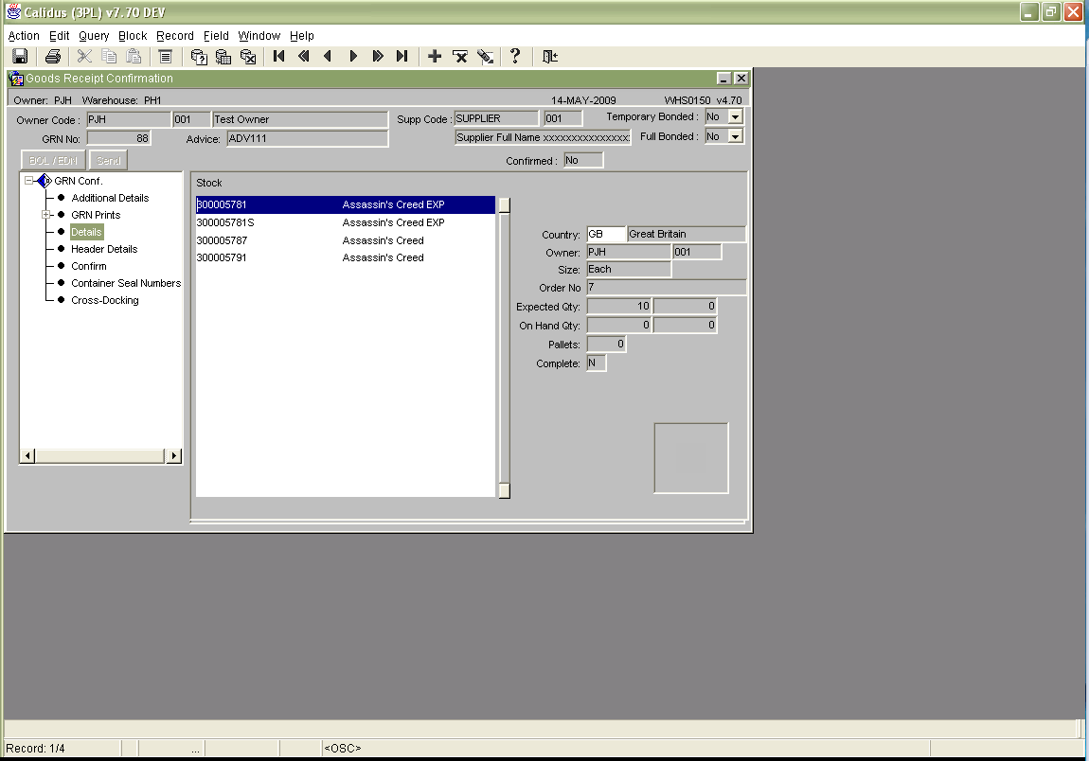Viewport: 1089px width, 761px height.
Task: Click the Enter Query database icon
Action: pos(199,56)
